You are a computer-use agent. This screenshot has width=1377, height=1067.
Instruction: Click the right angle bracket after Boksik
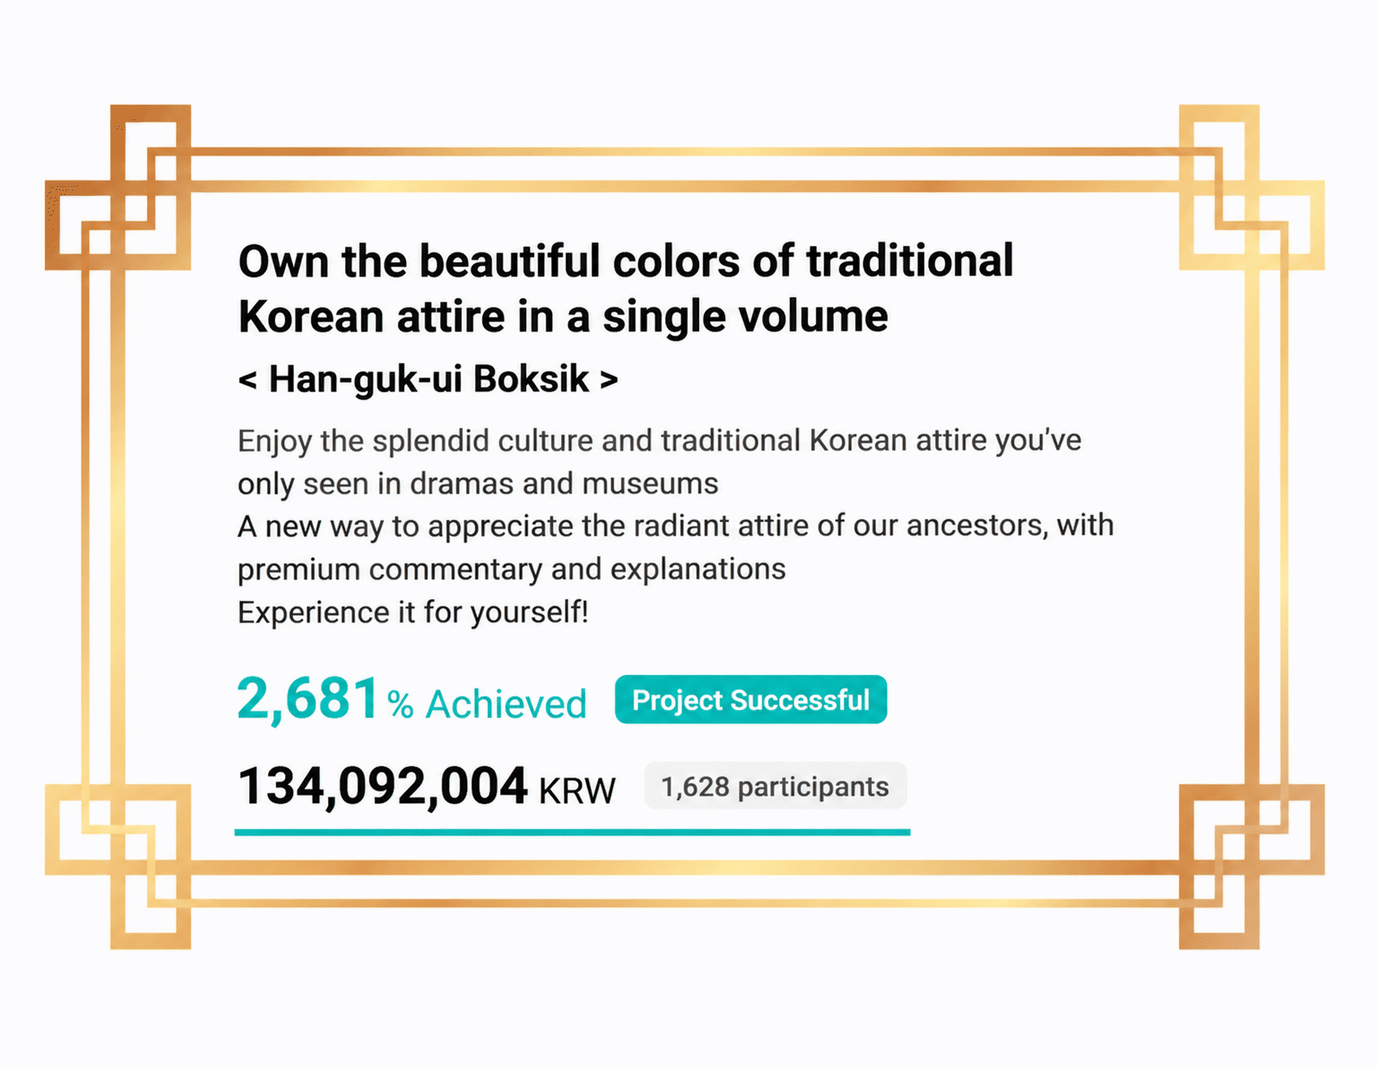point(609,379)
